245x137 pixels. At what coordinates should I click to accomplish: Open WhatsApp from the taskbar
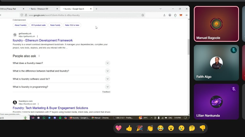tap(44, 118)
